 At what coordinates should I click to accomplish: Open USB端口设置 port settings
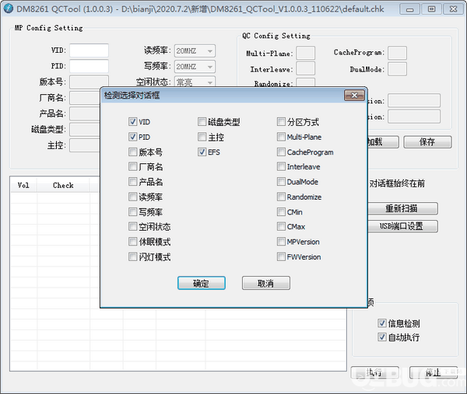(x=402, y=226)
